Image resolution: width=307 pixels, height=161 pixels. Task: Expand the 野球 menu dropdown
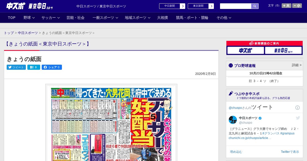coord(29,18)
